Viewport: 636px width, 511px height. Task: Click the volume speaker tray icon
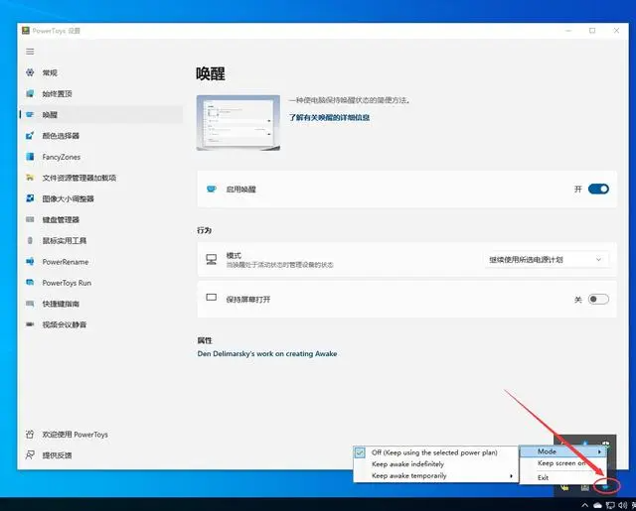pyautogui.click(x=623, y=505)
